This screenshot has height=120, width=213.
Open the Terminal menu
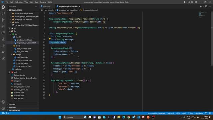click(x=43, y=2)
